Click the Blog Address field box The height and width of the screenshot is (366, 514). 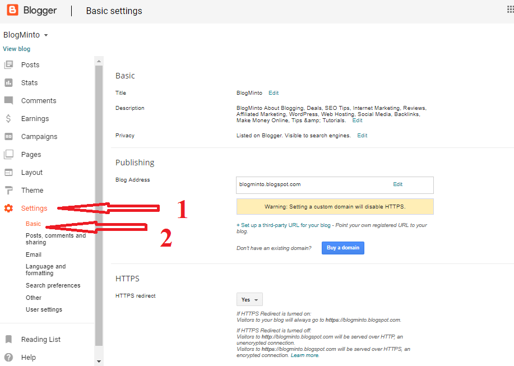(x=335, y=185)
